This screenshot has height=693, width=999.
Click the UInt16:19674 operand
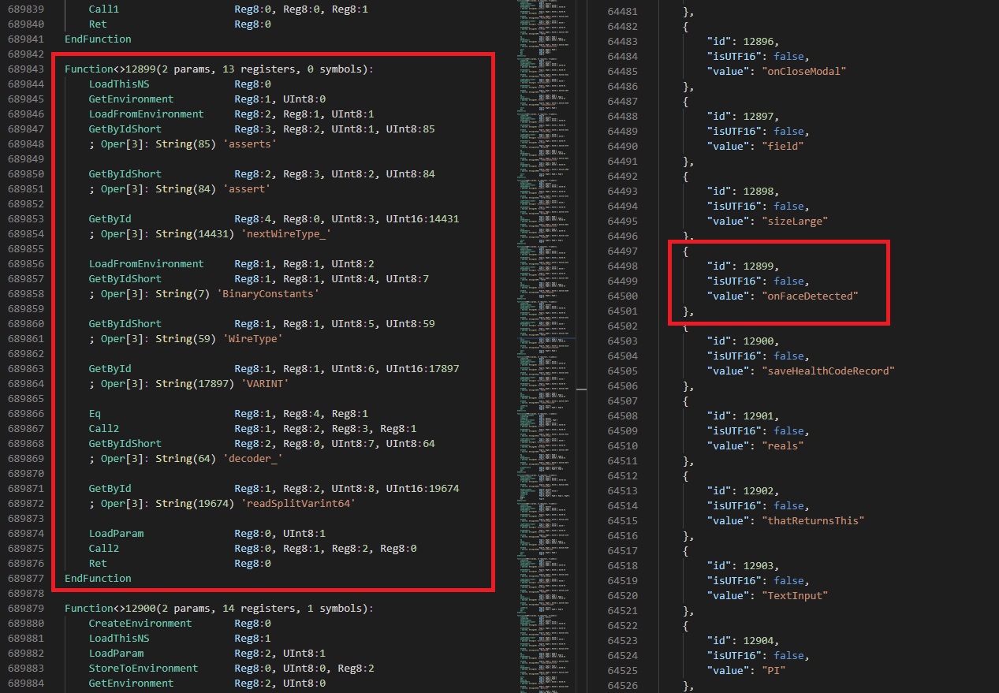click(423, 489)
